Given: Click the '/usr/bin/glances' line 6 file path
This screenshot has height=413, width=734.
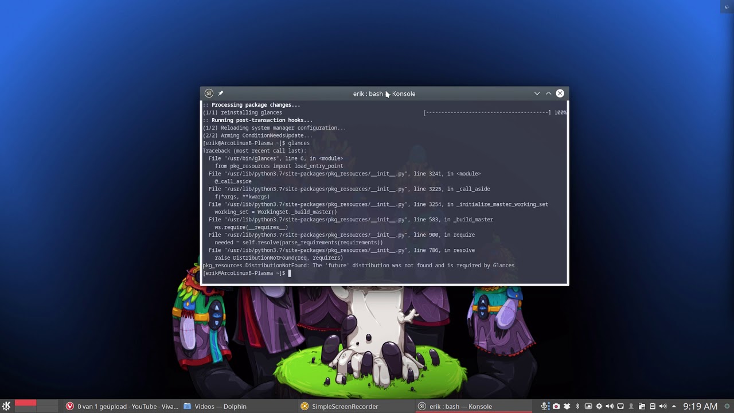Looking at the screenshot, I should point(276,158).
